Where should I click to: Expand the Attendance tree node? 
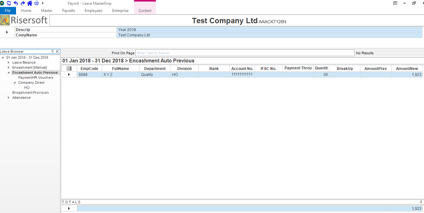click(8, 98)
